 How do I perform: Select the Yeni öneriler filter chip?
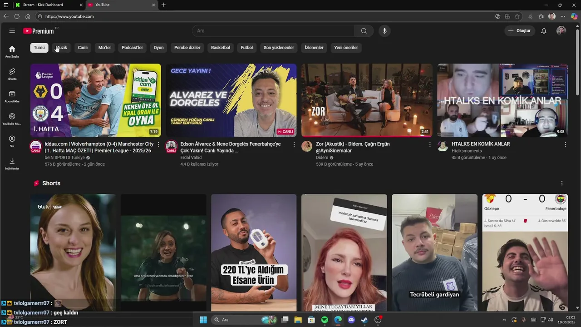pyautogui.click(x=346, y=48)
